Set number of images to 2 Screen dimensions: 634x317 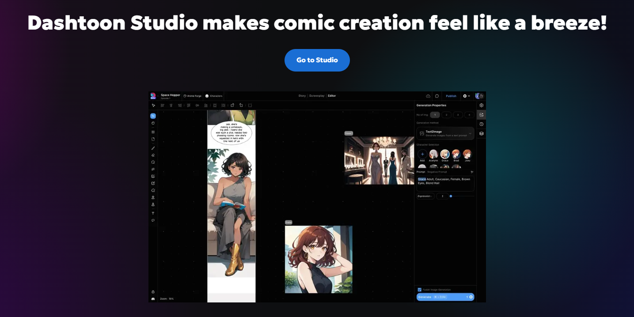tap(446, 115)
